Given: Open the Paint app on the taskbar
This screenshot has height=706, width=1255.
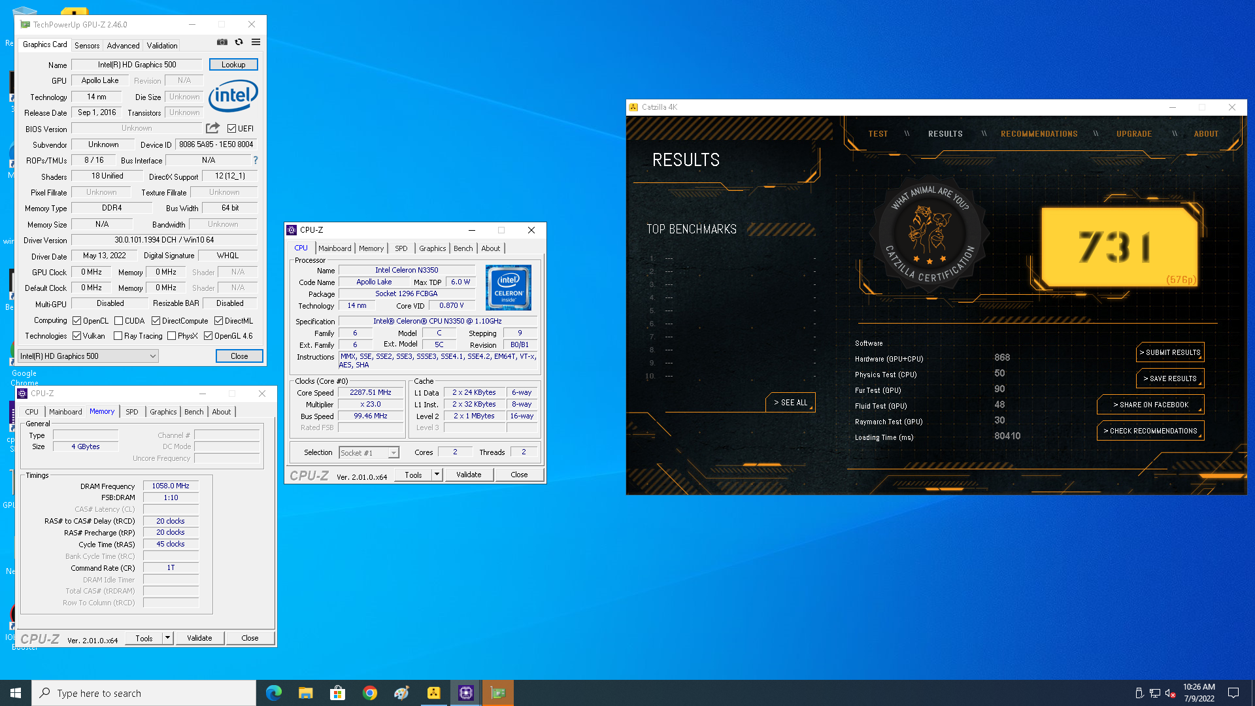Looking at the screenshot, I should (x=402, y=693).
